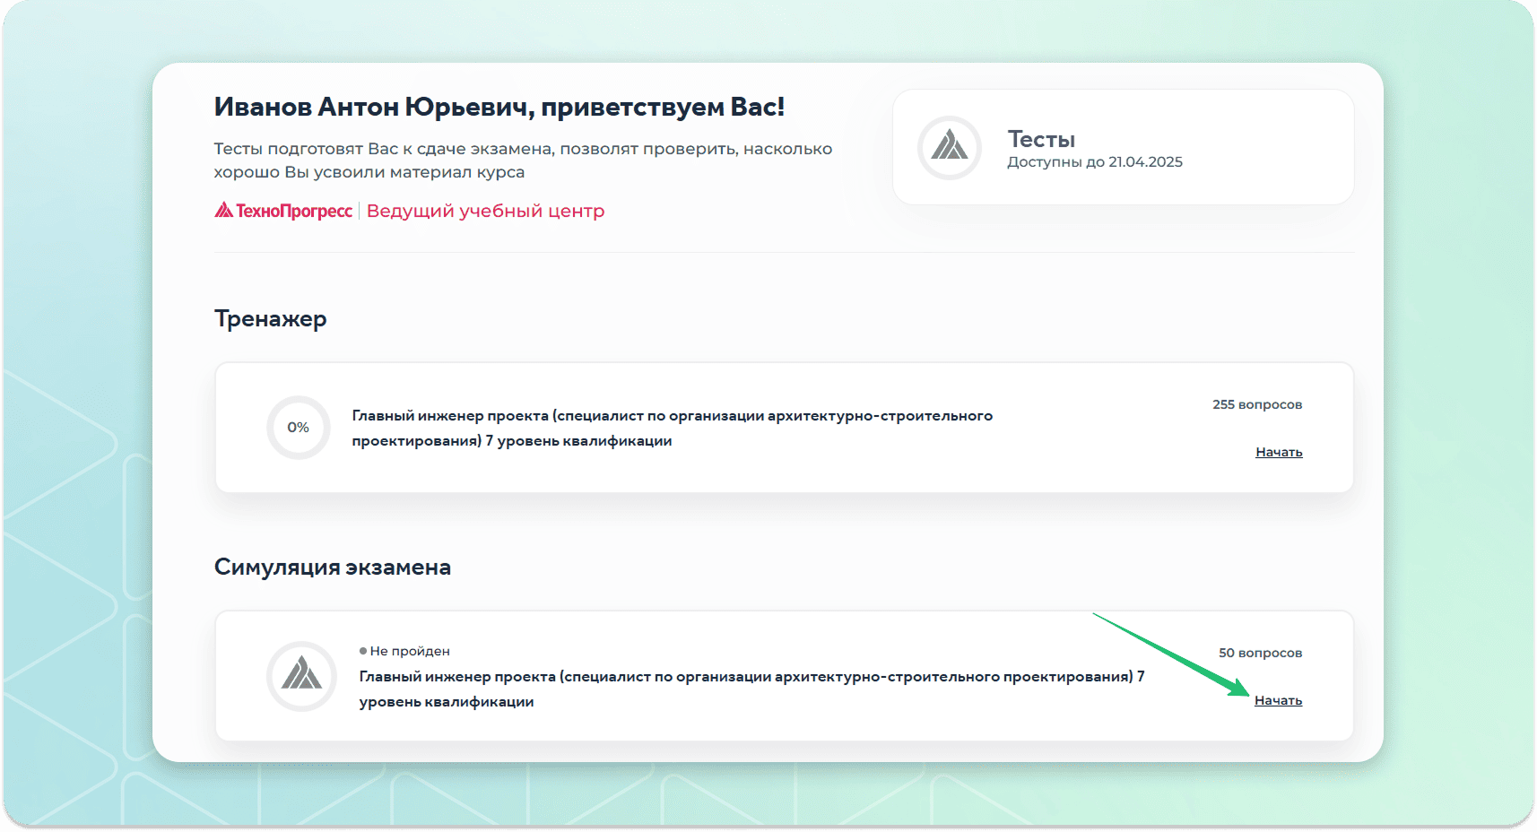The width and height of the screenshot is (1537, 832).
Task: Select the Симуляция экзамена section heading
Action: pyautogui.click(x=332, y=568)
